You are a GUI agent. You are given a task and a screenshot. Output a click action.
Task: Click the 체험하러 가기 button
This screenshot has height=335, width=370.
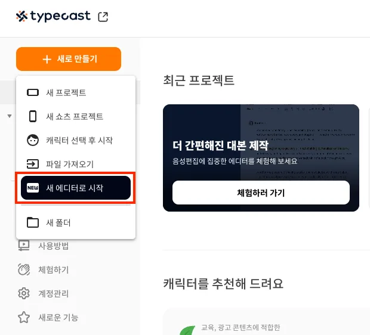click(261, 193)
